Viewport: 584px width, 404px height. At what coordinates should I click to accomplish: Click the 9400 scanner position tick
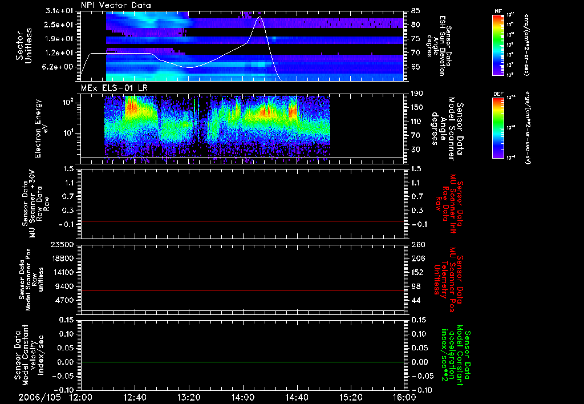point(65,286)
